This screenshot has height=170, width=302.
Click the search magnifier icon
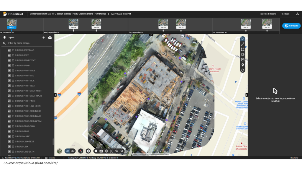tap(5, 43)
